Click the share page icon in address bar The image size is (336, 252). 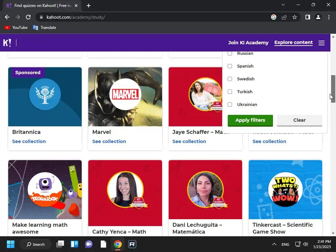point(284,17)
